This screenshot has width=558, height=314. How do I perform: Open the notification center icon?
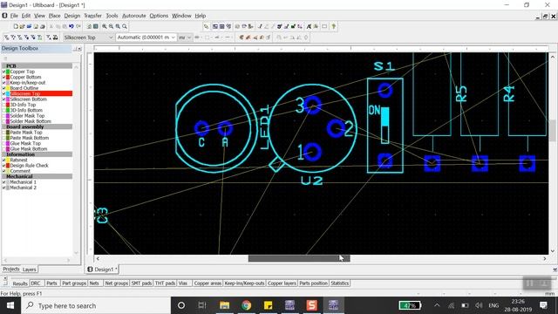(x=543, y=305)
